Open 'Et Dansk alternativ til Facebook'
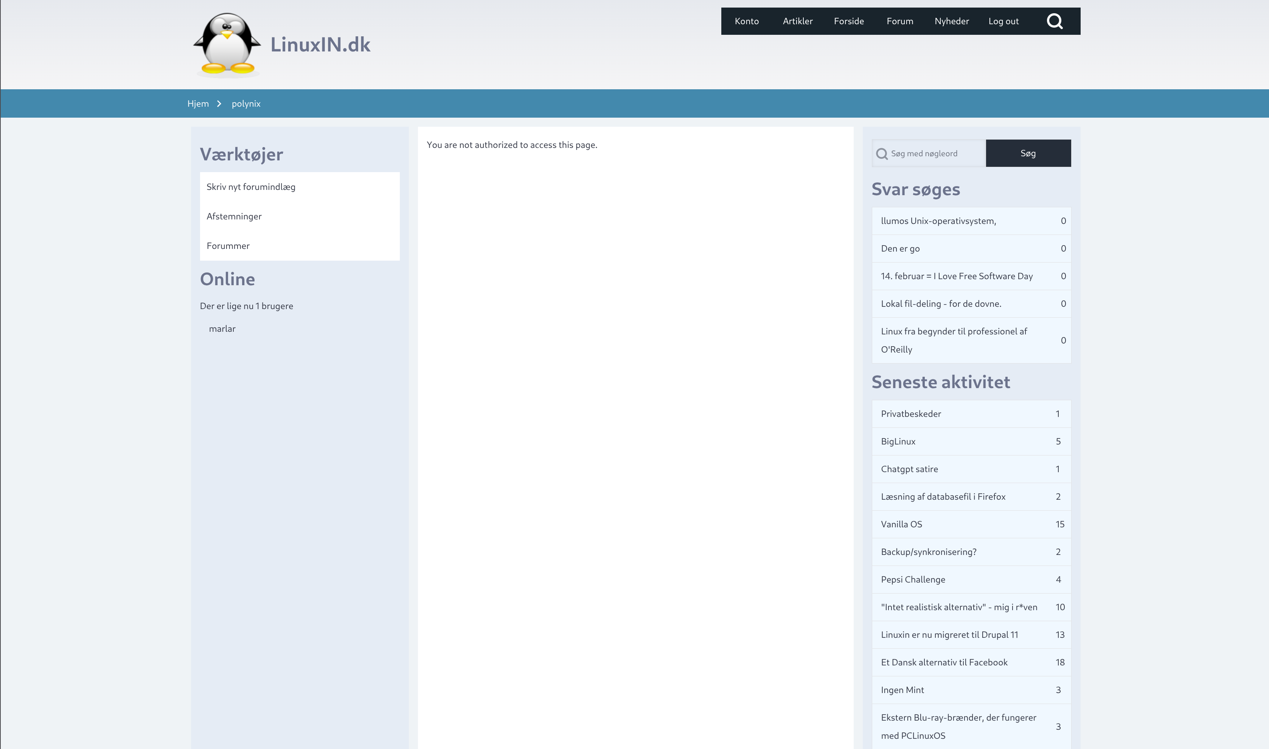The image size is (1269, 749). [944, 662]
